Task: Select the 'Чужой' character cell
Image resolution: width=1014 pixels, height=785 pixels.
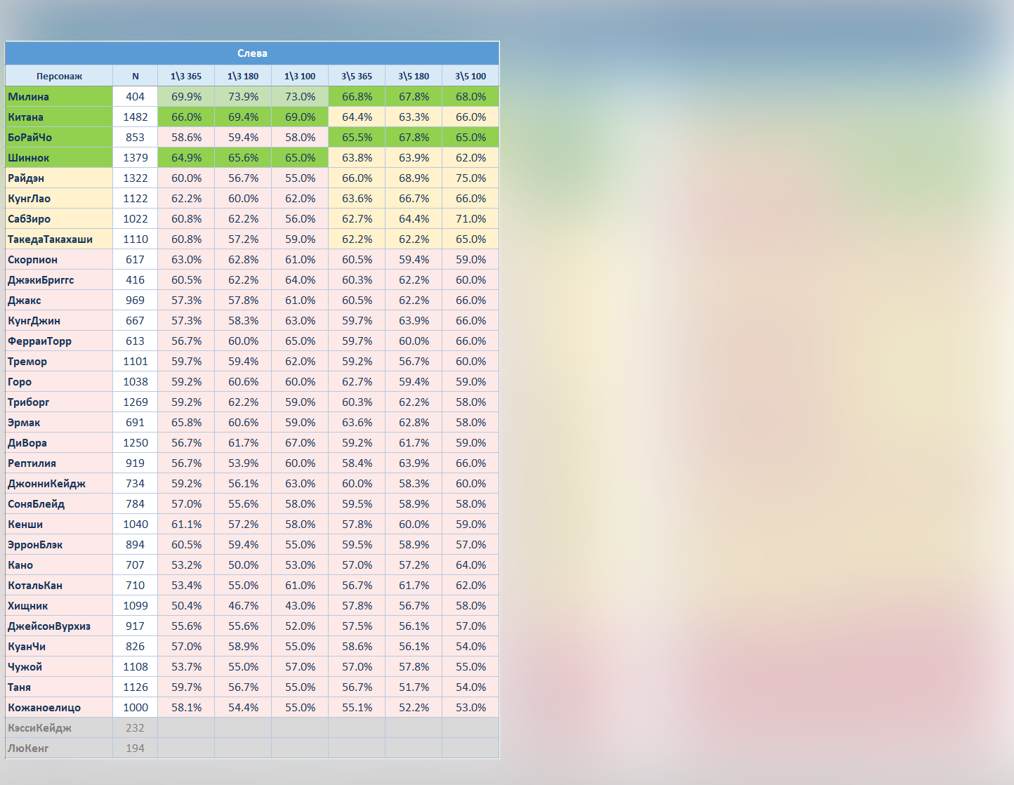Action: 59,667
